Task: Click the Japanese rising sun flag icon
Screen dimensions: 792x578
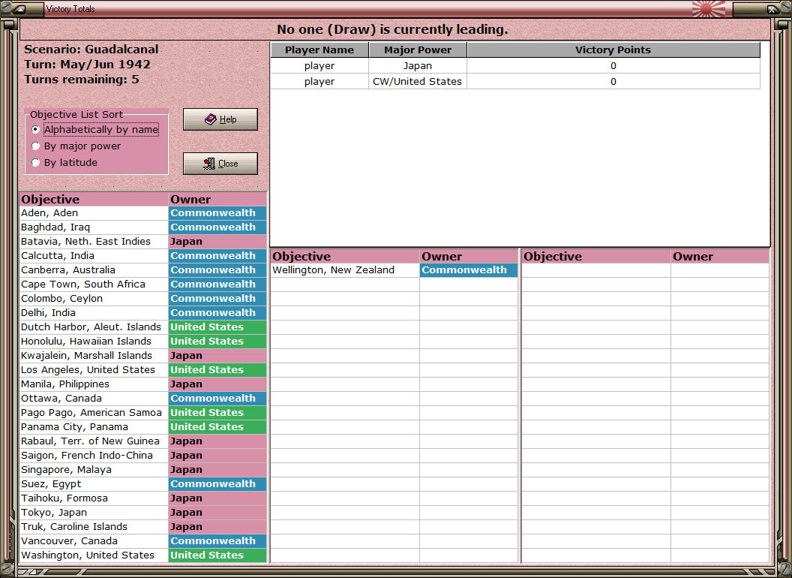Action: (709, 8)
